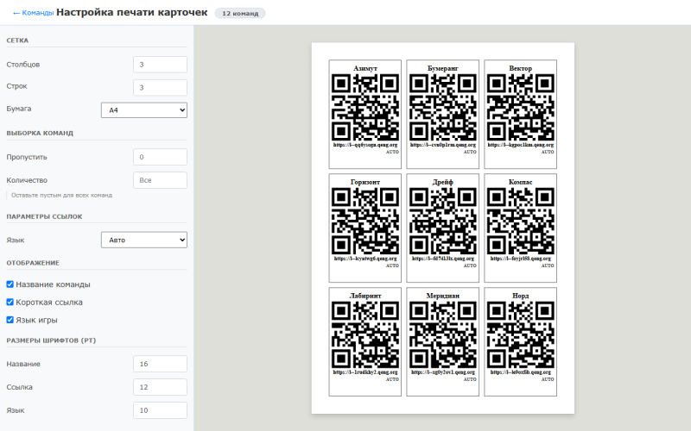
Task: Select the Вектор team card QR code
Action: (x=521, y=107)
